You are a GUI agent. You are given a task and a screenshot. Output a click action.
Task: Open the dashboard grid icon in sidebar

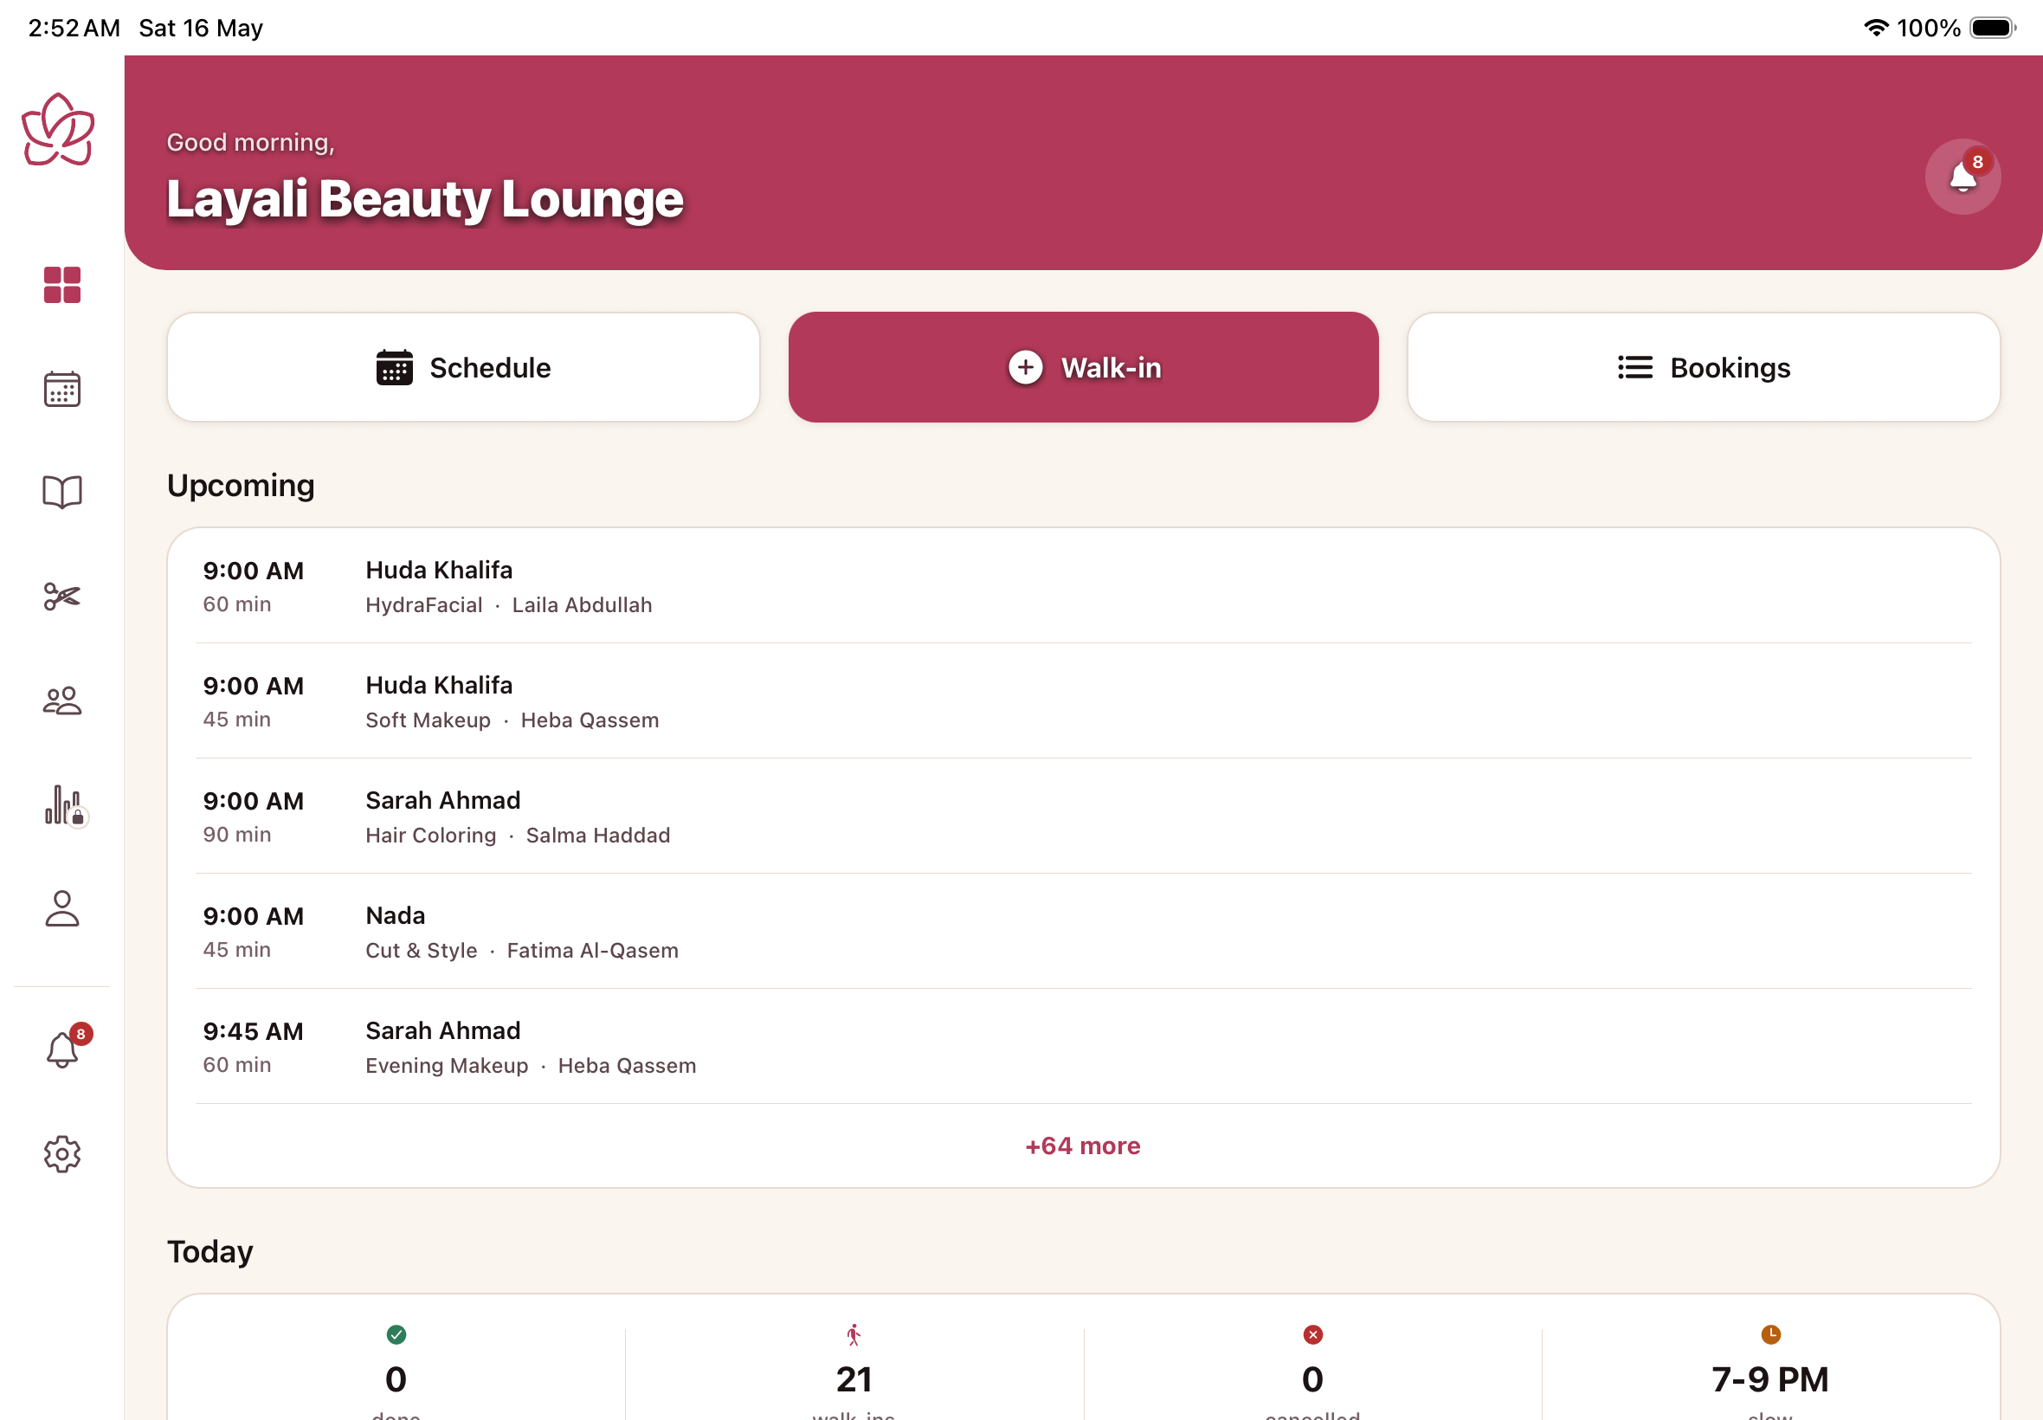[x=62, y=286]
